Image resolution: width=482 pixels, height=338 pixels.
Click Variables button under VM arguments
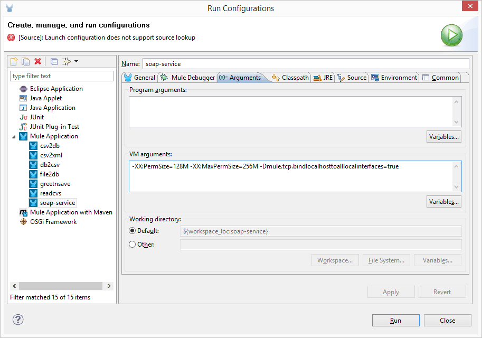[x=444, y=201]
